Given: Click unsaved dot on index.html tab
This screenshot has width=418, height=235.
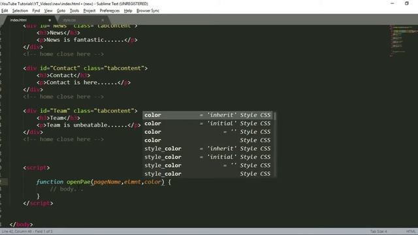Looking at the screenshot, I should (50, 20).
